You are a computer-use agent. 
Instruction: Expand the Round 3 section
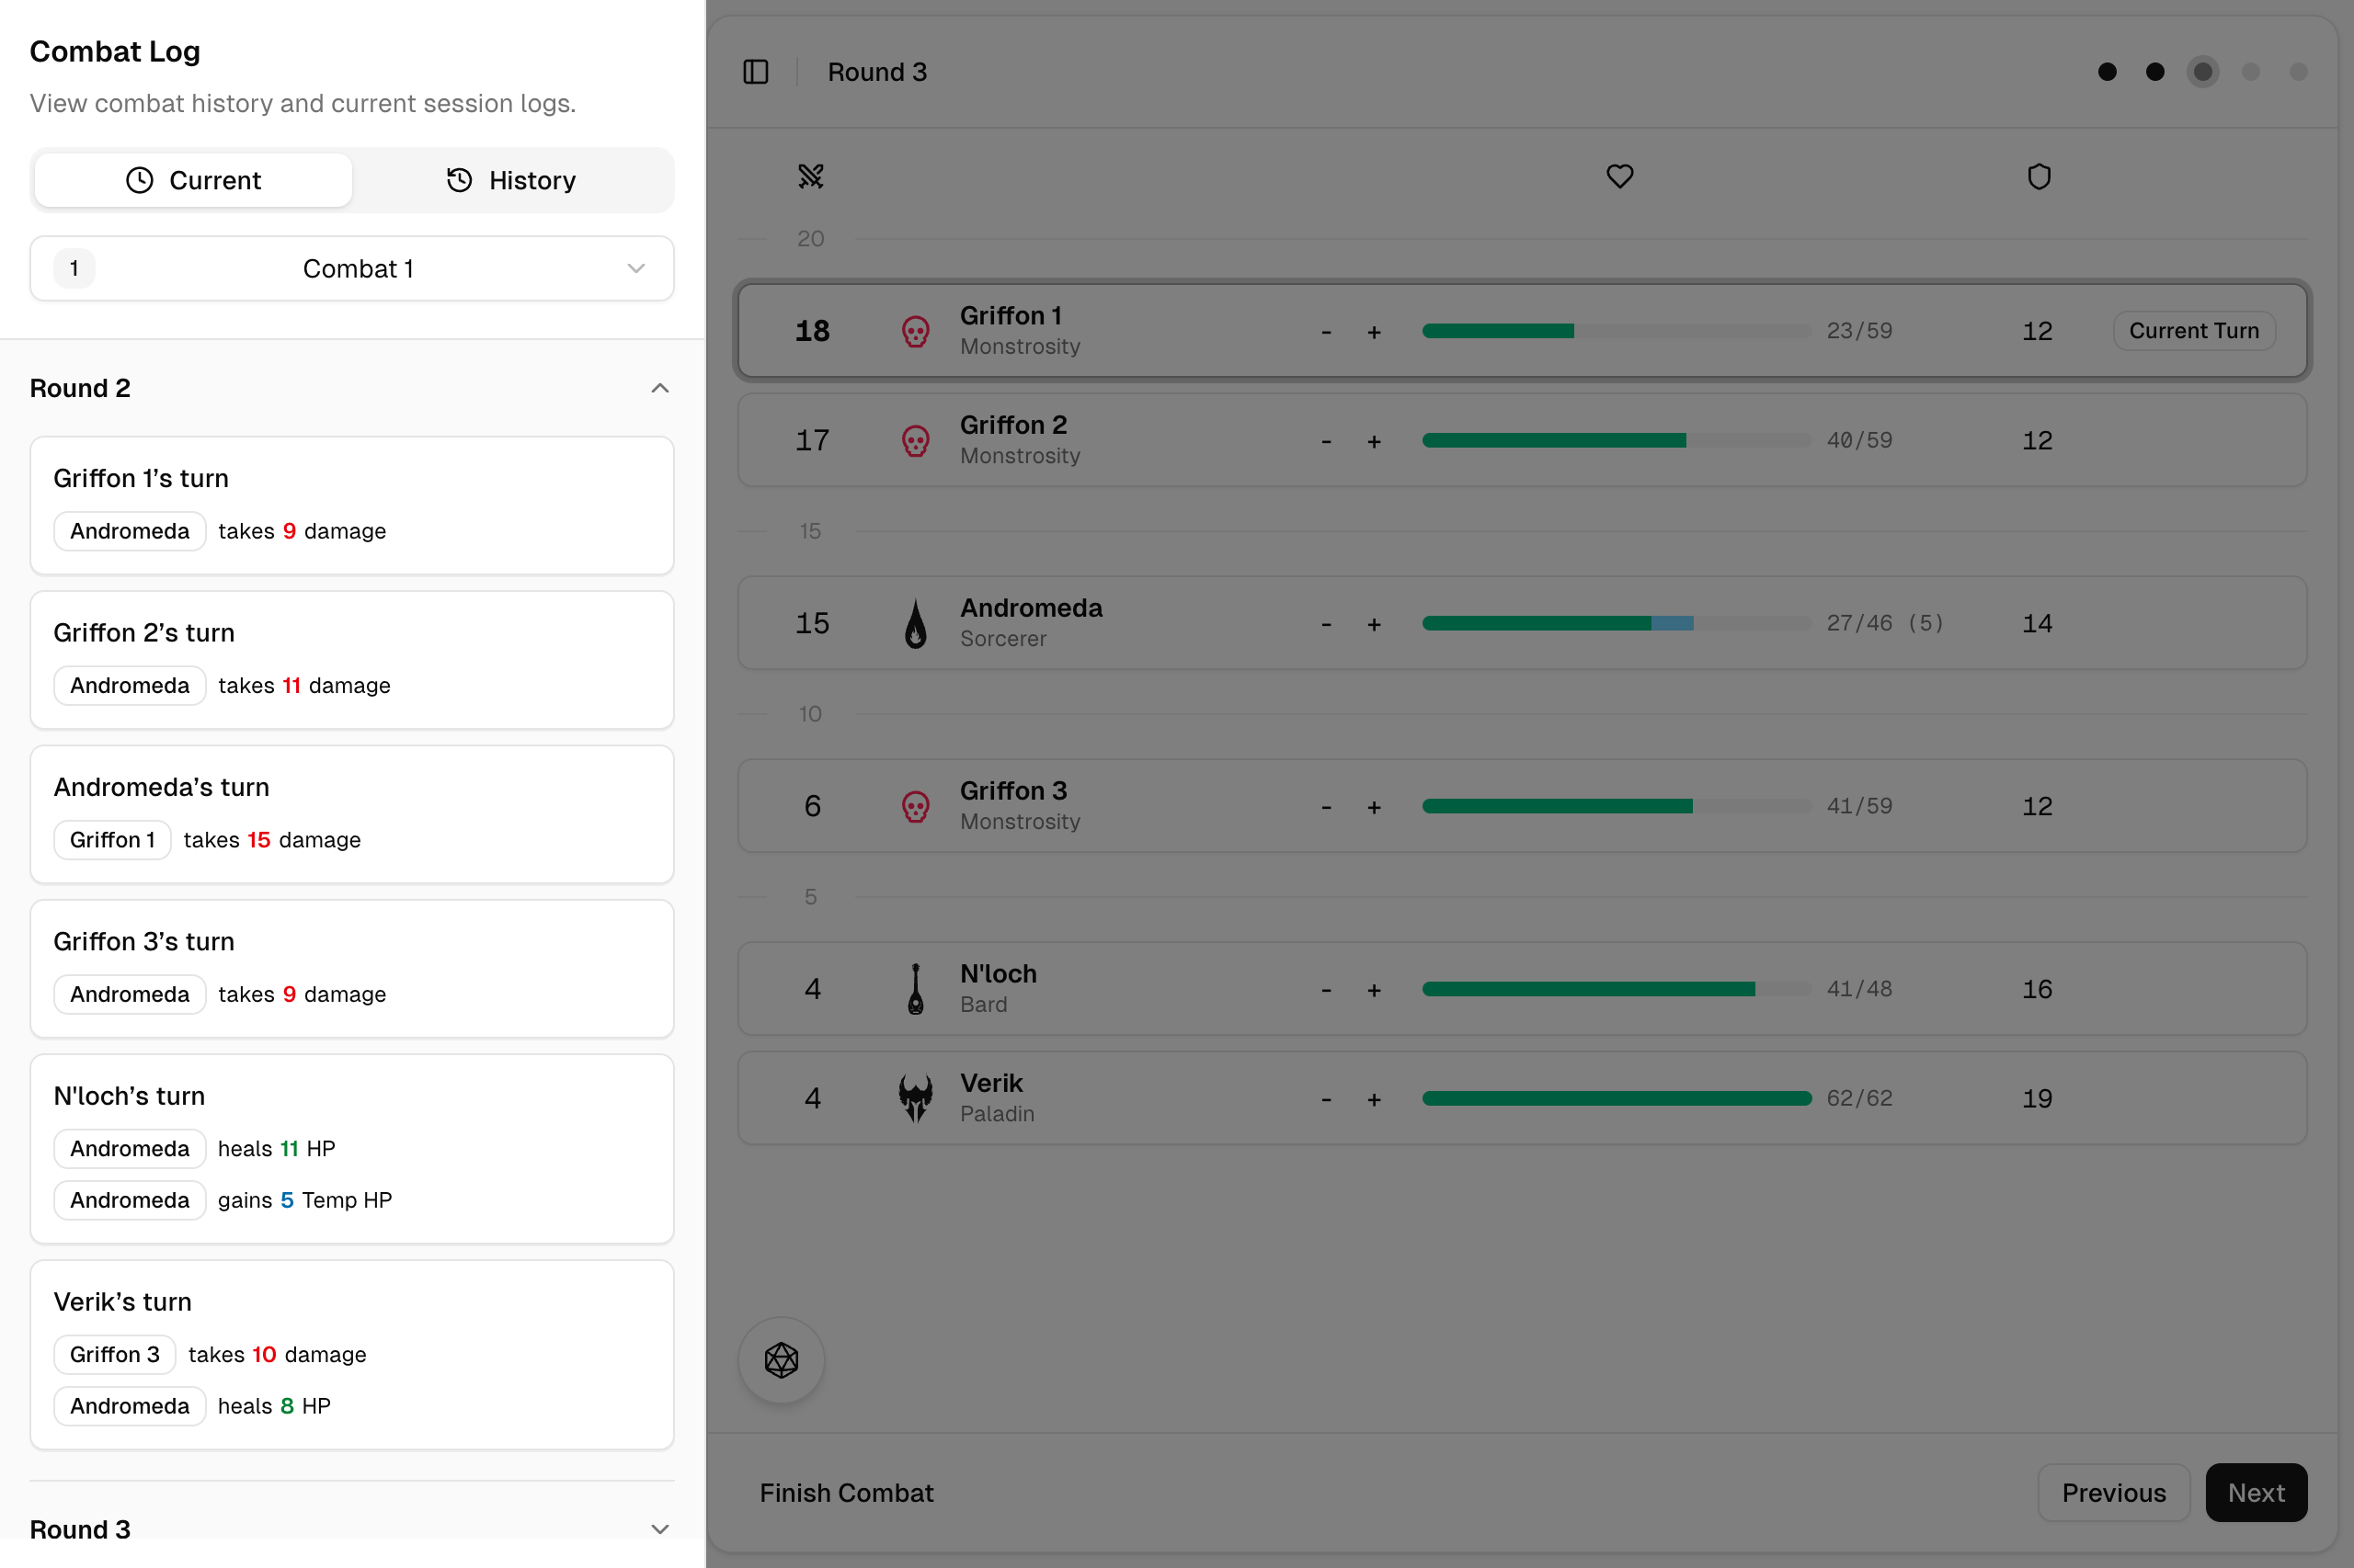pyautogui.click(x=659, y=1529)
